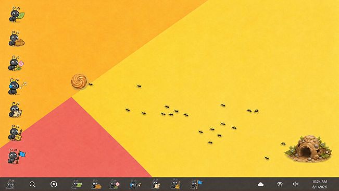Viewport: 339px width, 191px height.
Task: Open the ant with green leaf desktop icon
Action: [17, 15]
